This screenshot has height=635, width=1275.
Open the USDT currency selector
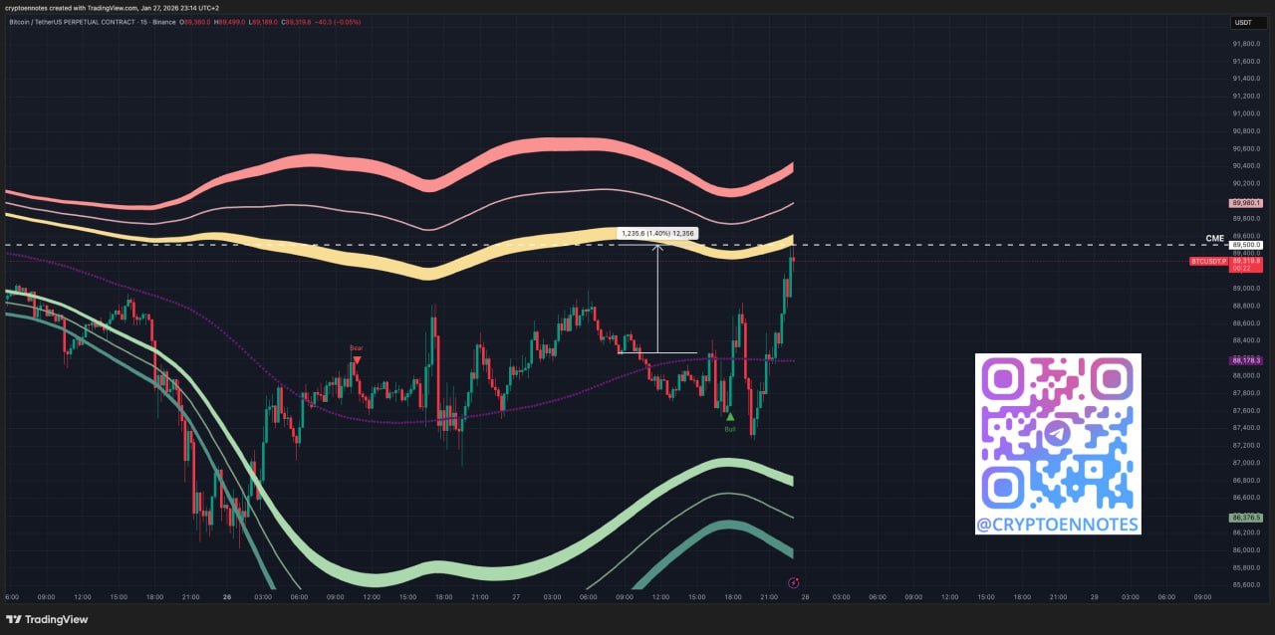click(x=1243, y=23)
